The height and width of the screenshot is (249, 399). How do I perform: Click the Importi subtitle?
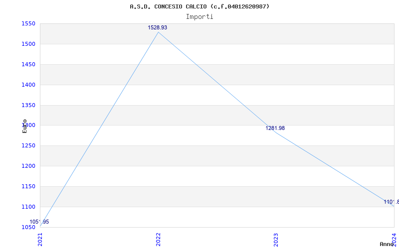pos(199,17)
